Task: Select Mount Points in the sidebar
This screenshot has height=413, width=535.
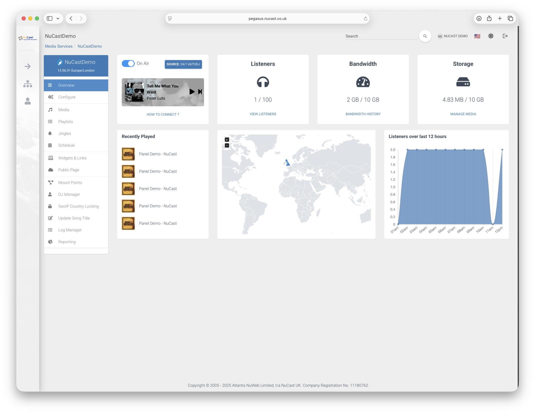Action: pos(70,183)
